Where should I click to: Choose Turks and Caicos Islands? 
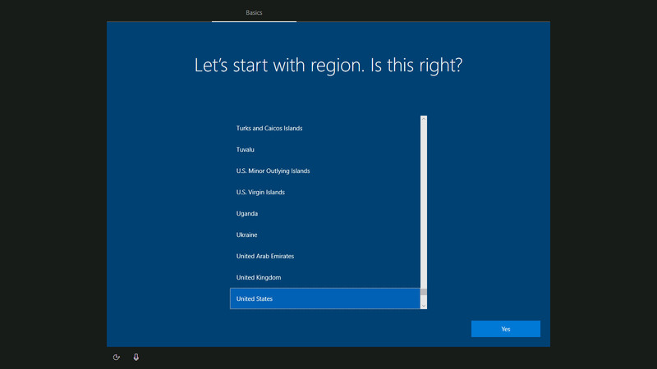click(x=324, y=128)
